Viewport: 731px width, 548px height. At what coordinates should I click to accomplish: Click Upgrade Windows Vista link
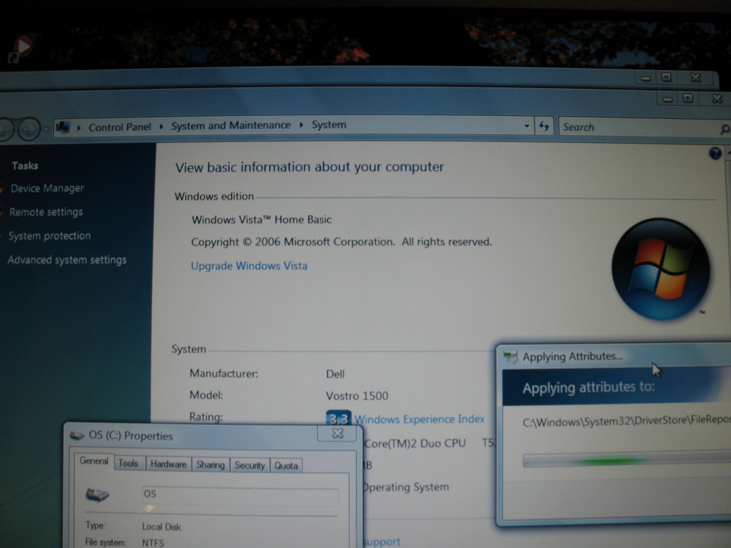249,266
